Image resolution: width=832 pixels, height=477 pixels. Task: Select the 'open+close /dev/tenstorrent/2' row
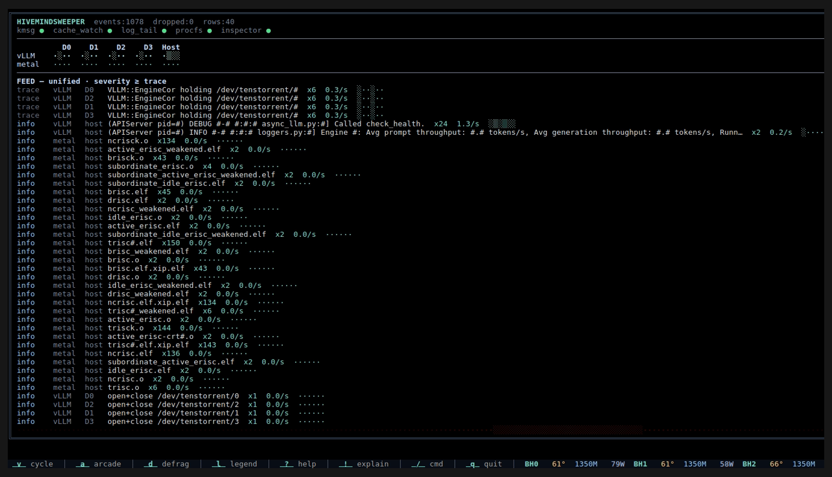click(x=171, y=404)
